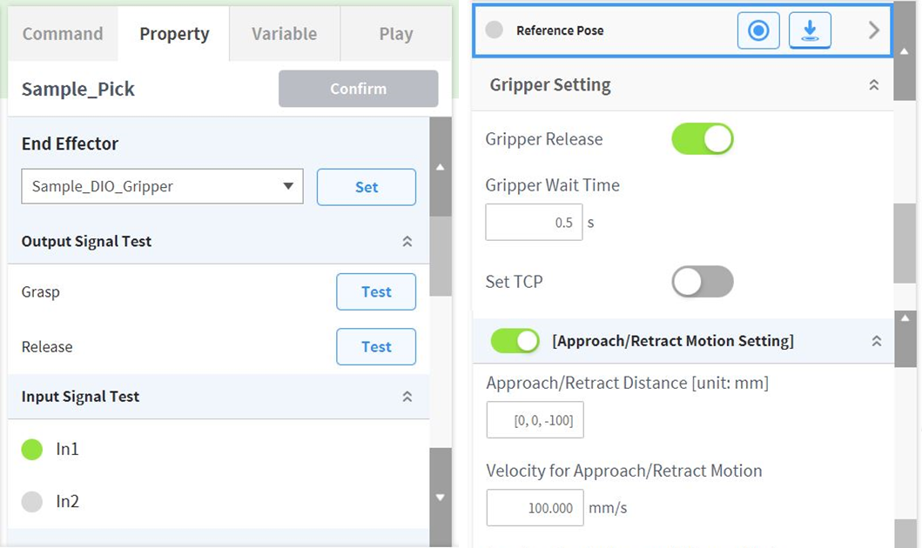The image size is (922, 548).
Task: Click the download pose icon button
Action: pyautogui.click(x=810, y=30)
